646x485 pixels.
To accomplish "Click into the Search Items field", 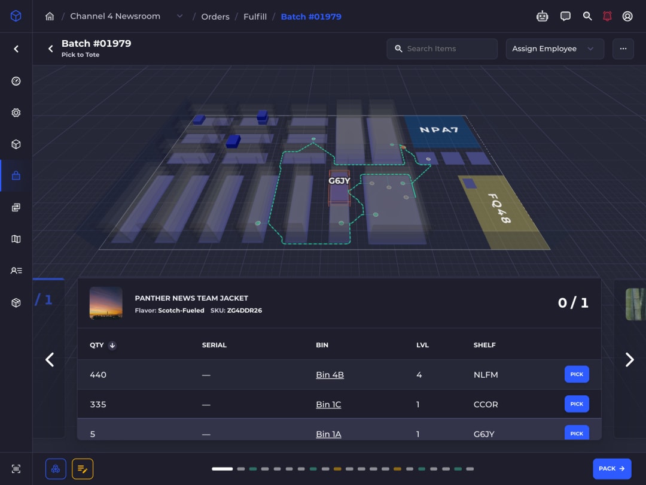I will tap(442, 48).
